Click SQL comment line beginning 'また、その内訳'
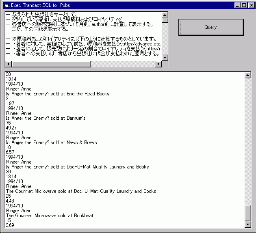Screen dimensions: 256x233 click(37, 29)
